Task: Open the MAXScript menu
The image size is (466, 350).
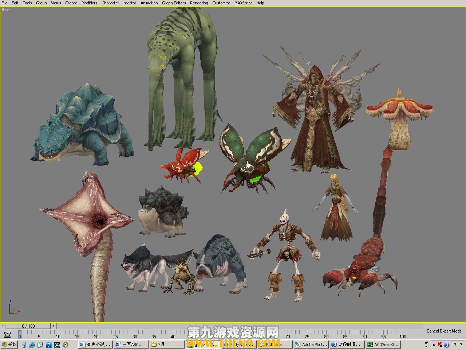Action: [x=243, y=3]
